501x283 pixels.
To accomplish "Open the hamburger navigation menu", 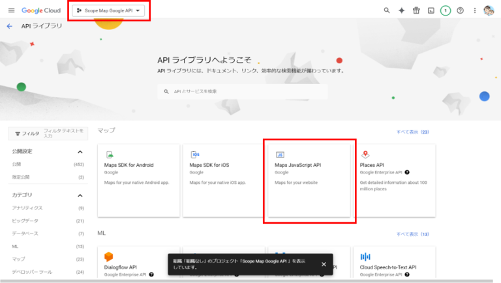I will 11,10.
